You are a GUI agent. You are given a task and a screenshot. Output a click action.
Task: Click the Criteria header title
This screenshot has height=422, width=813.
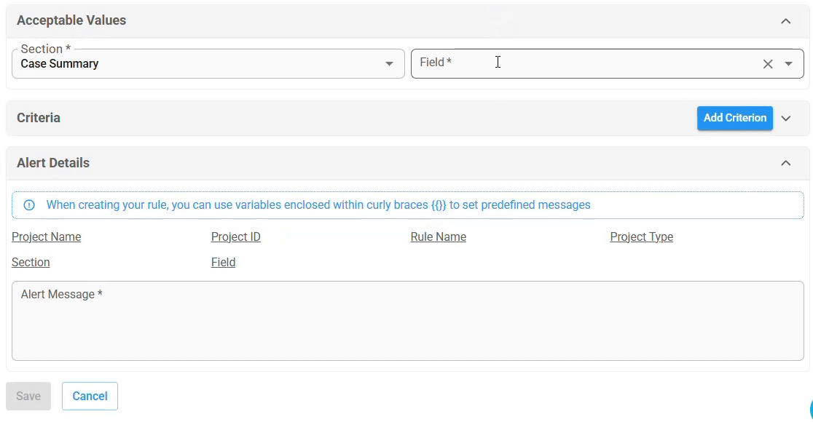point(39,118)
